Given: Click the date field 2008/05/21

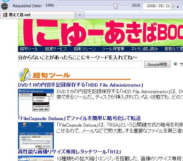Looking at the screenshot, I should [157, 6].
